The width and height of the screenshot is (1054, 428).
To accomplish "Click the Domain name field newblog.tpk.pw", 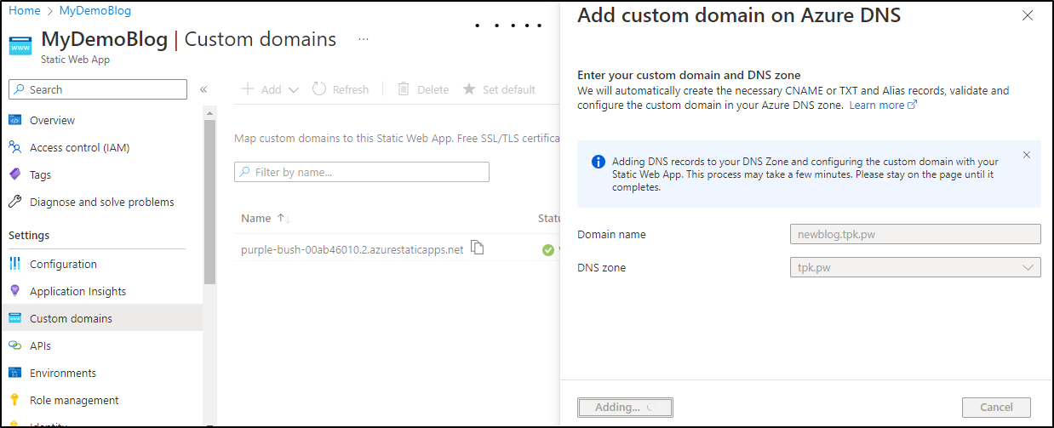I will coord(915,234).
